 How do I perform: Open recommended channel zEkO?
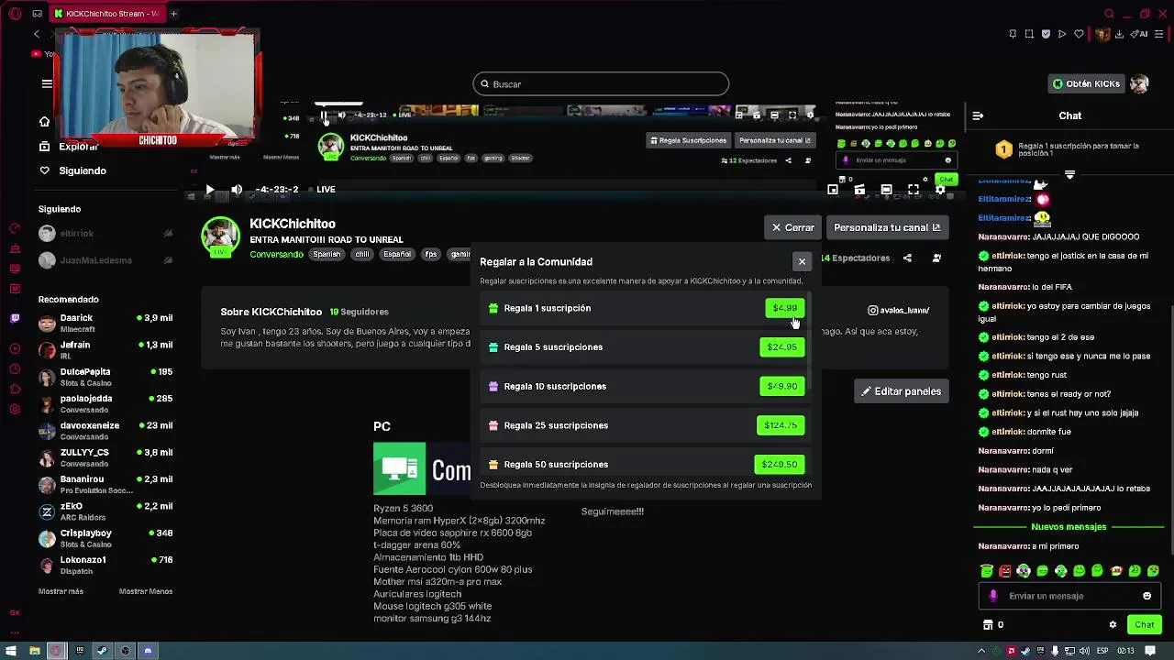[105, 511]
